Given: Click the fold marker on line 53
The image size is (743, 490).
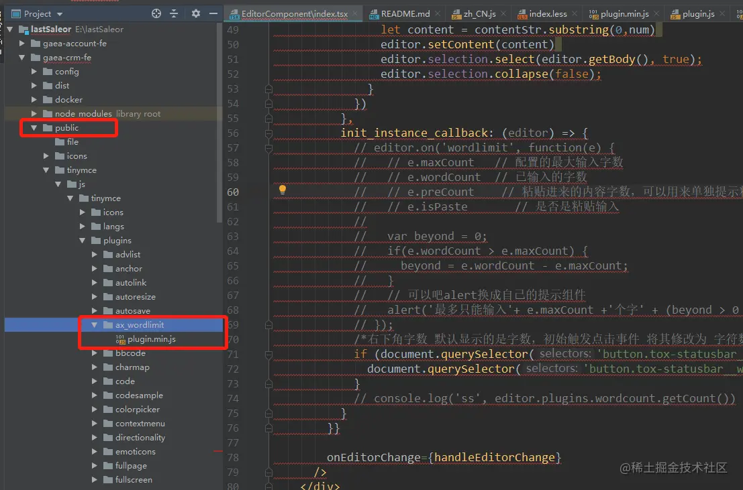Looking at the screenshot, I should [268, 89].
